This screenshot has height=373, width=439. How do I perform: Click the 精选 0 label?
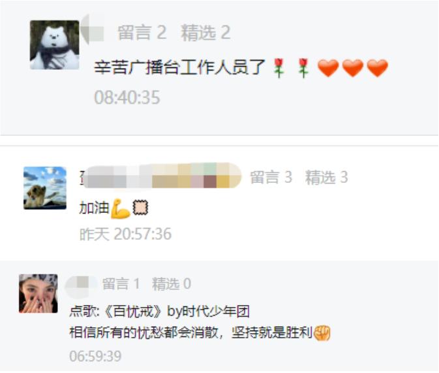pos(172,284)
